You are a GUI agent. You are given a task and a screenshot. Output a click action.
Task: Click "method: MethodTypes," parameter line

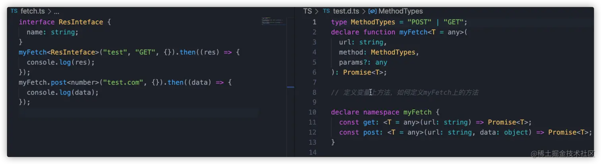pyautogui.click(x=379, y=52)
